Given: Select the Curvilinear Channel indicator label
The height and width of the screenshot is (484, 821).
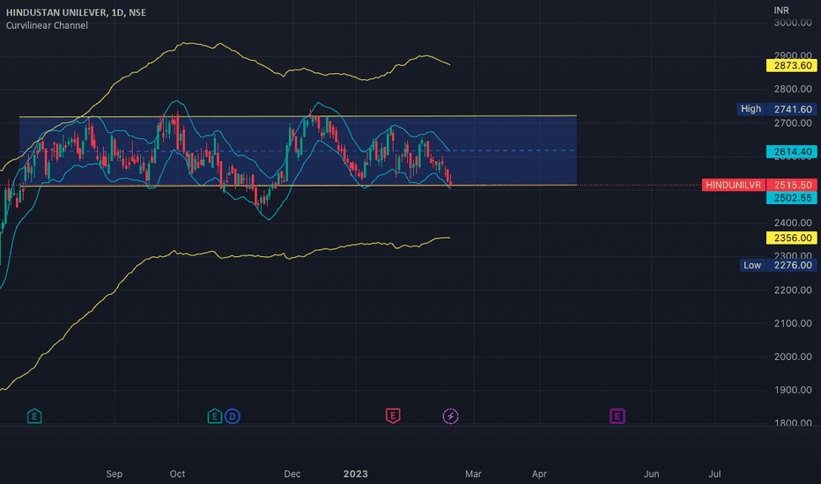Looking at the screenshot, I should coord(47,26).
